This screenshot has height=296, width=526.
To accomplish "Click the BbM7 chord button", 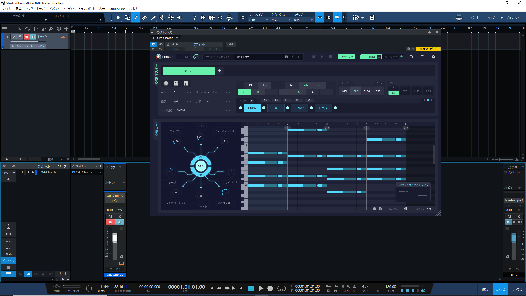I will point(300,108).
